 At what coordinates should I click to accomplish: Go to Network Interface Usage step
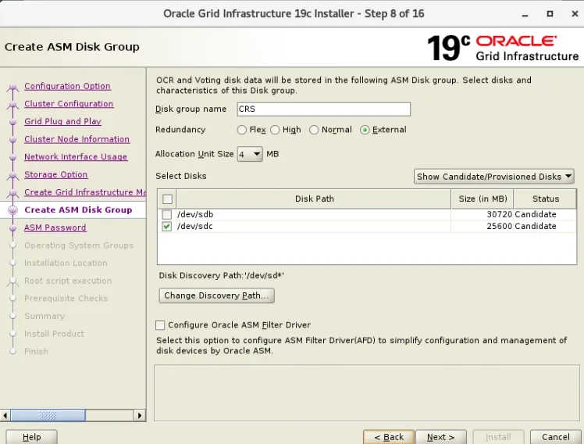tap(76, 157)
